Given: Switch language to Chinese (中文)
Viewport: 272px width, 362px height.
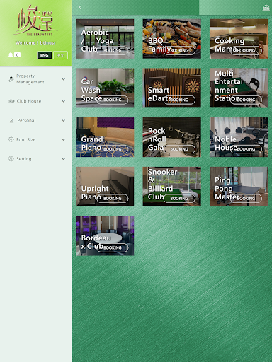Looking at the screenshot, I should [60, 55].
